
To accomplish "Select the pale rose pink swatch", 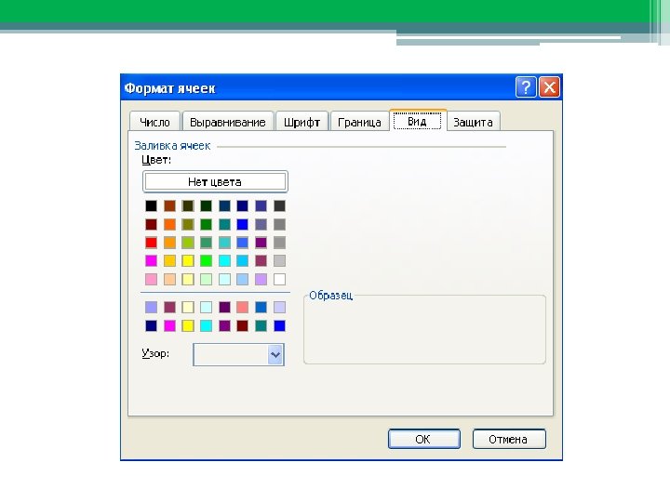I will (x=151, y=279).
